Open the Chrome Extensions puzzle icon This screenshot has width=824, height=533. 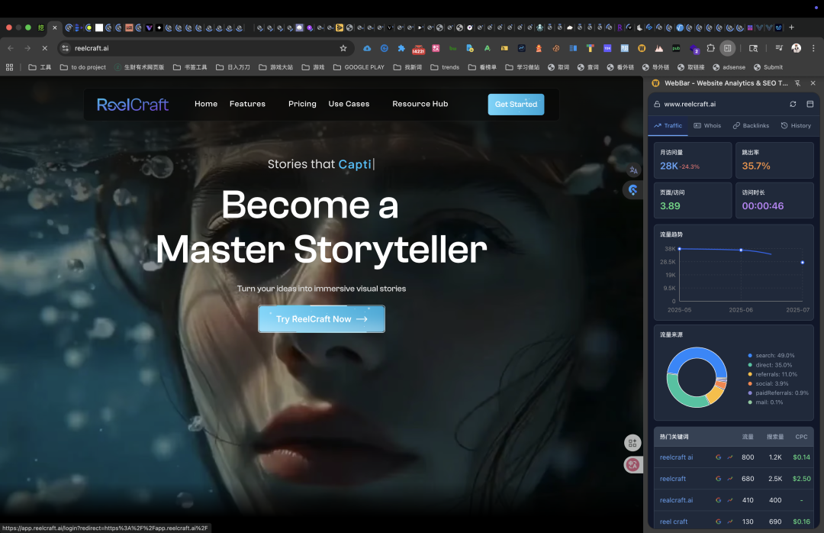(x=710, y=48)
